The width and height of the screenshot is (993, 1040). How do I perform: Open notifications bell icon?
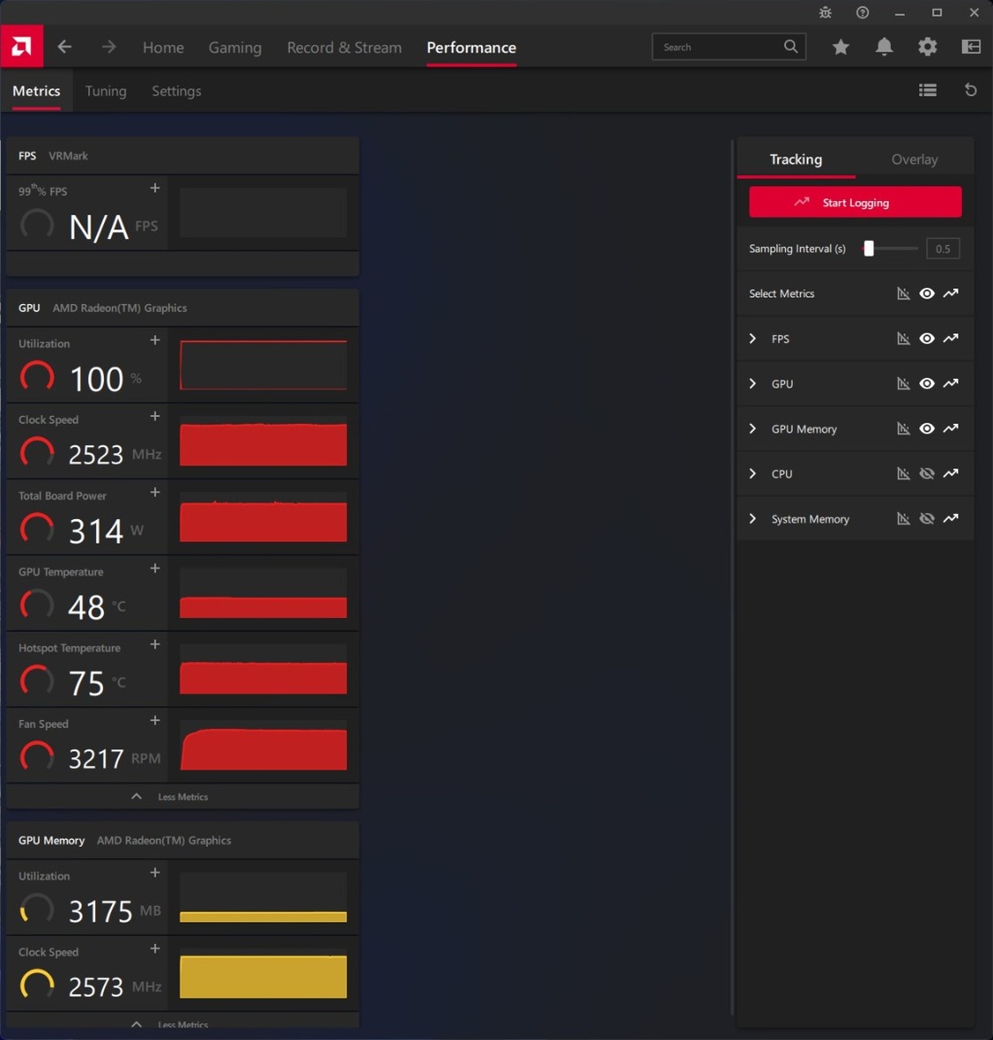885,46
